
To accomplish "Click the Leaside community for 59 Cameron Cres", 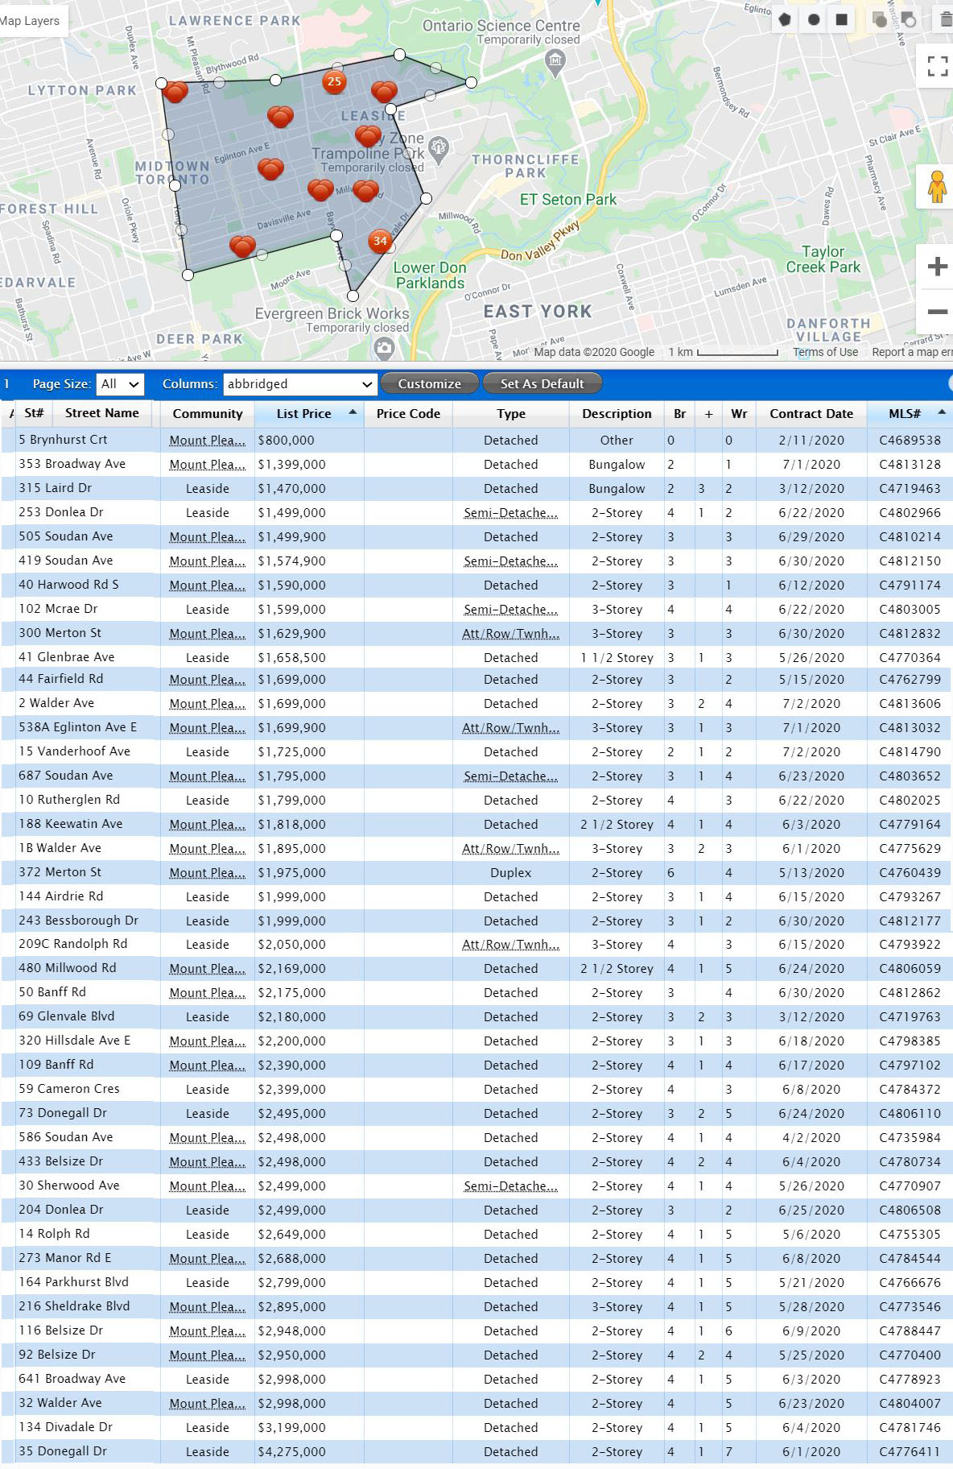I will pyautogui.click(x=208, y=1090).
